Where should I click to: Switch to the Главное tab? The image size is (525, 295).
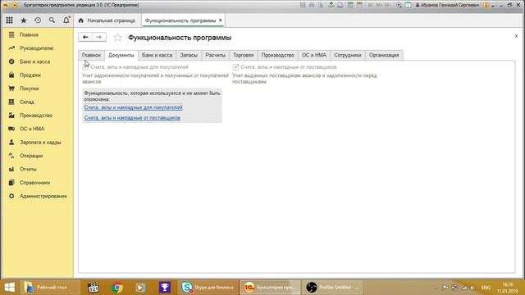point(91,55)
